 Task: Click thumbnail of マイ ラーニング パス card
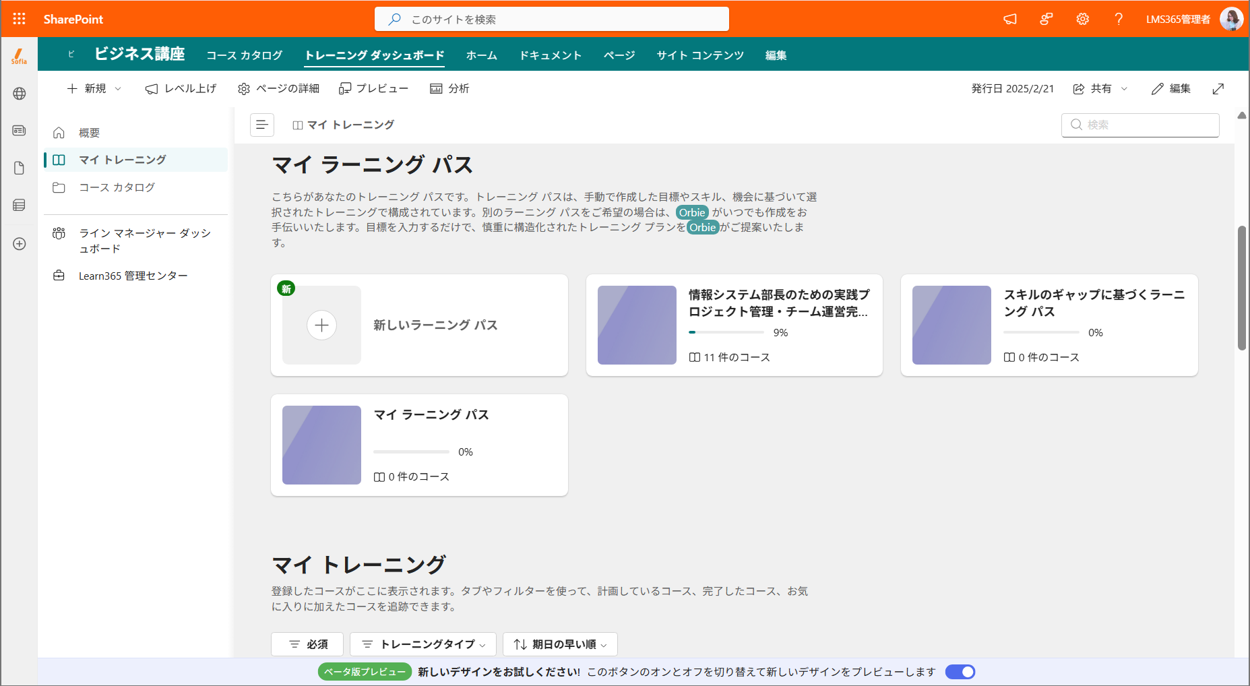pyautogui.click(x=321, y=445)
